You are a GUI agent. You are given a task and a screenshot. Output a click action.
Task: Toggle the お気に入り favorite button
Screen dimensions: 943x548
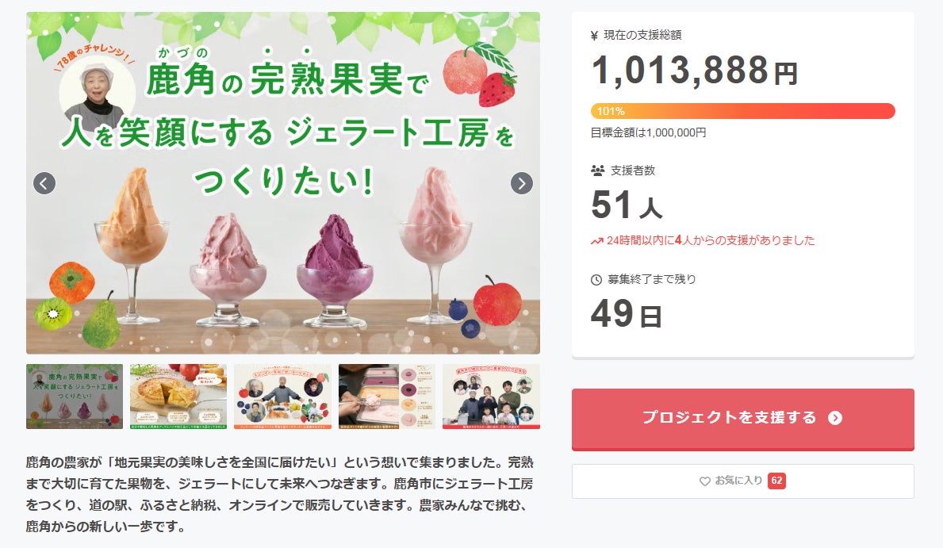(742, 481)
